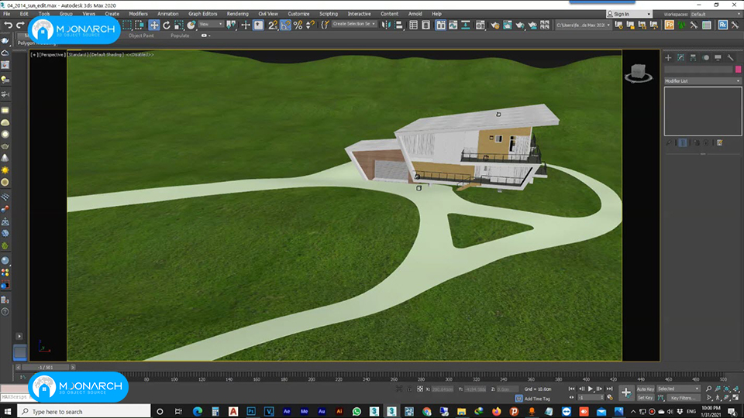This screenshot has width=744, height=418.
Task: Click the time slider frame handle
Action: (46, 367)
